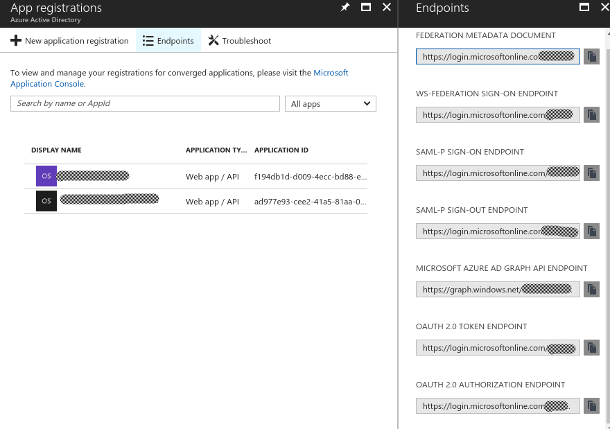Open New application registration
Viewport: 610px width, 429px height.
(x=69, y=40)
